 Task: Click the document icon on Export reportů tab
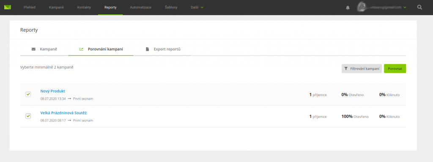pyautogui.click(x=148, y=49)
